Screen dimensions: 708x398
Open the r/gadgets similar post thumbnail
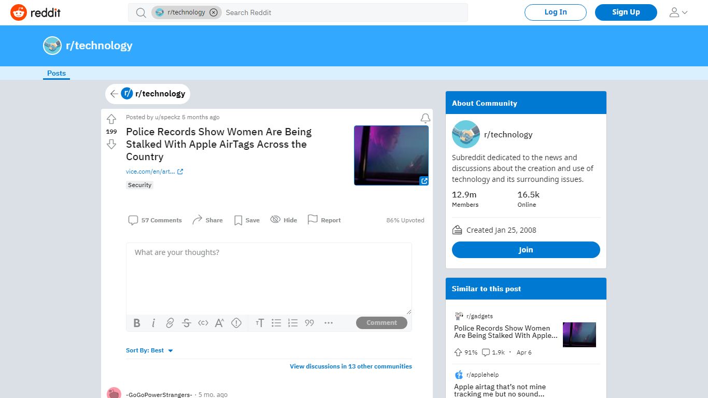coord(579,335)
